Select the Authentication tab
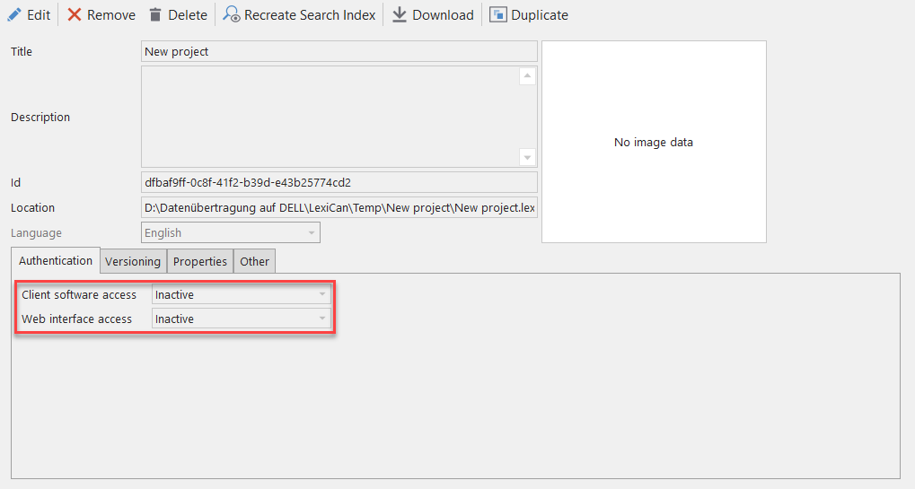 coord(56,260)
